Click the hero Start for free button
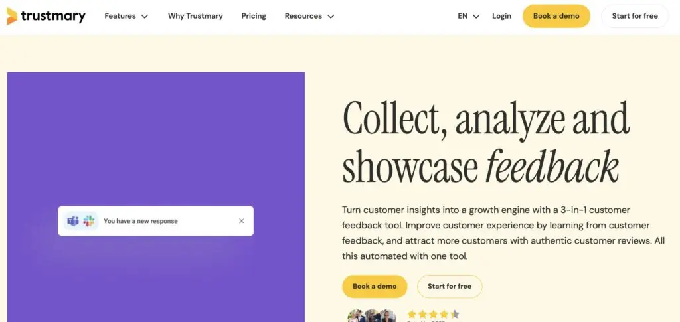Viewport: 680px width, 322px height. 450,286
